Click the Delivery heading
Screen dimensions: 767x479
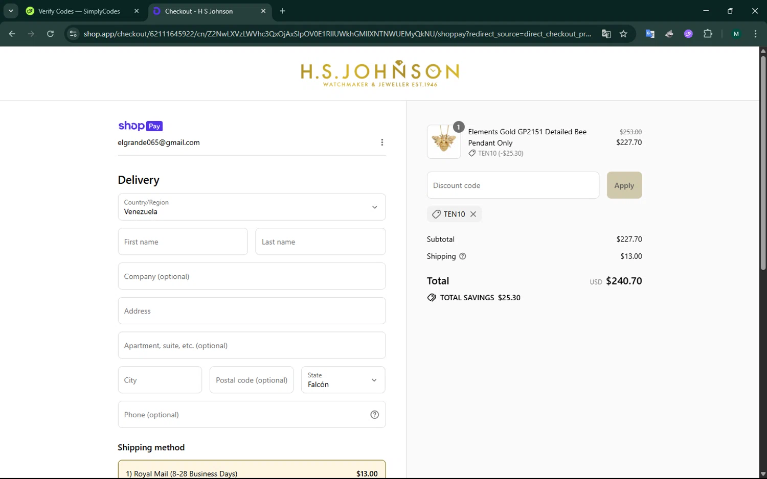pos(139,180)
